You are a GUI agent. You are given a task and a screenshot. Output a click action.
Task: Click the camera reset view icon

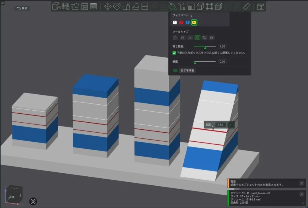click(33, 201)
